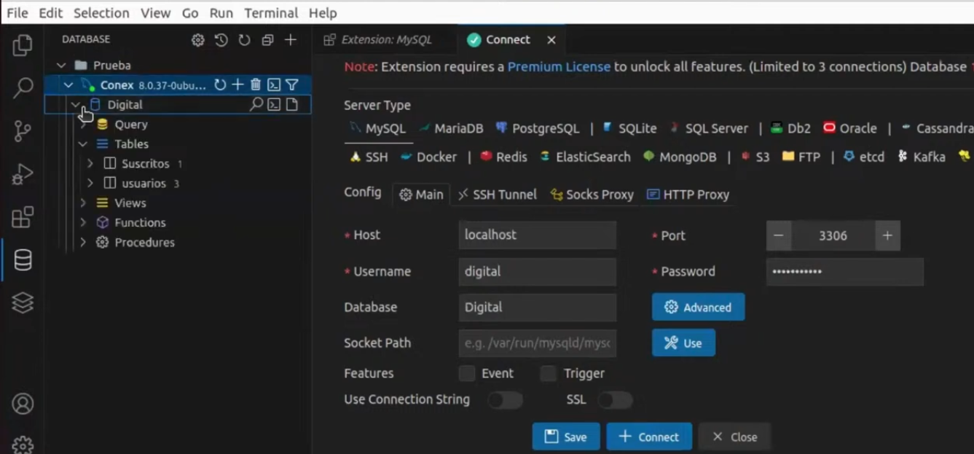This screenshot has width=974, height=454.
Task: Open the File menu
Action: (17, 13)
